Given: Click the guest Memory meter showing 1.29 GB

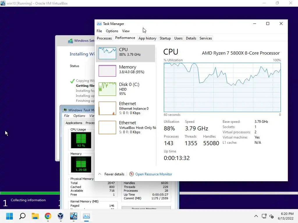Looking at the screenshot, I should click(81, 164).
